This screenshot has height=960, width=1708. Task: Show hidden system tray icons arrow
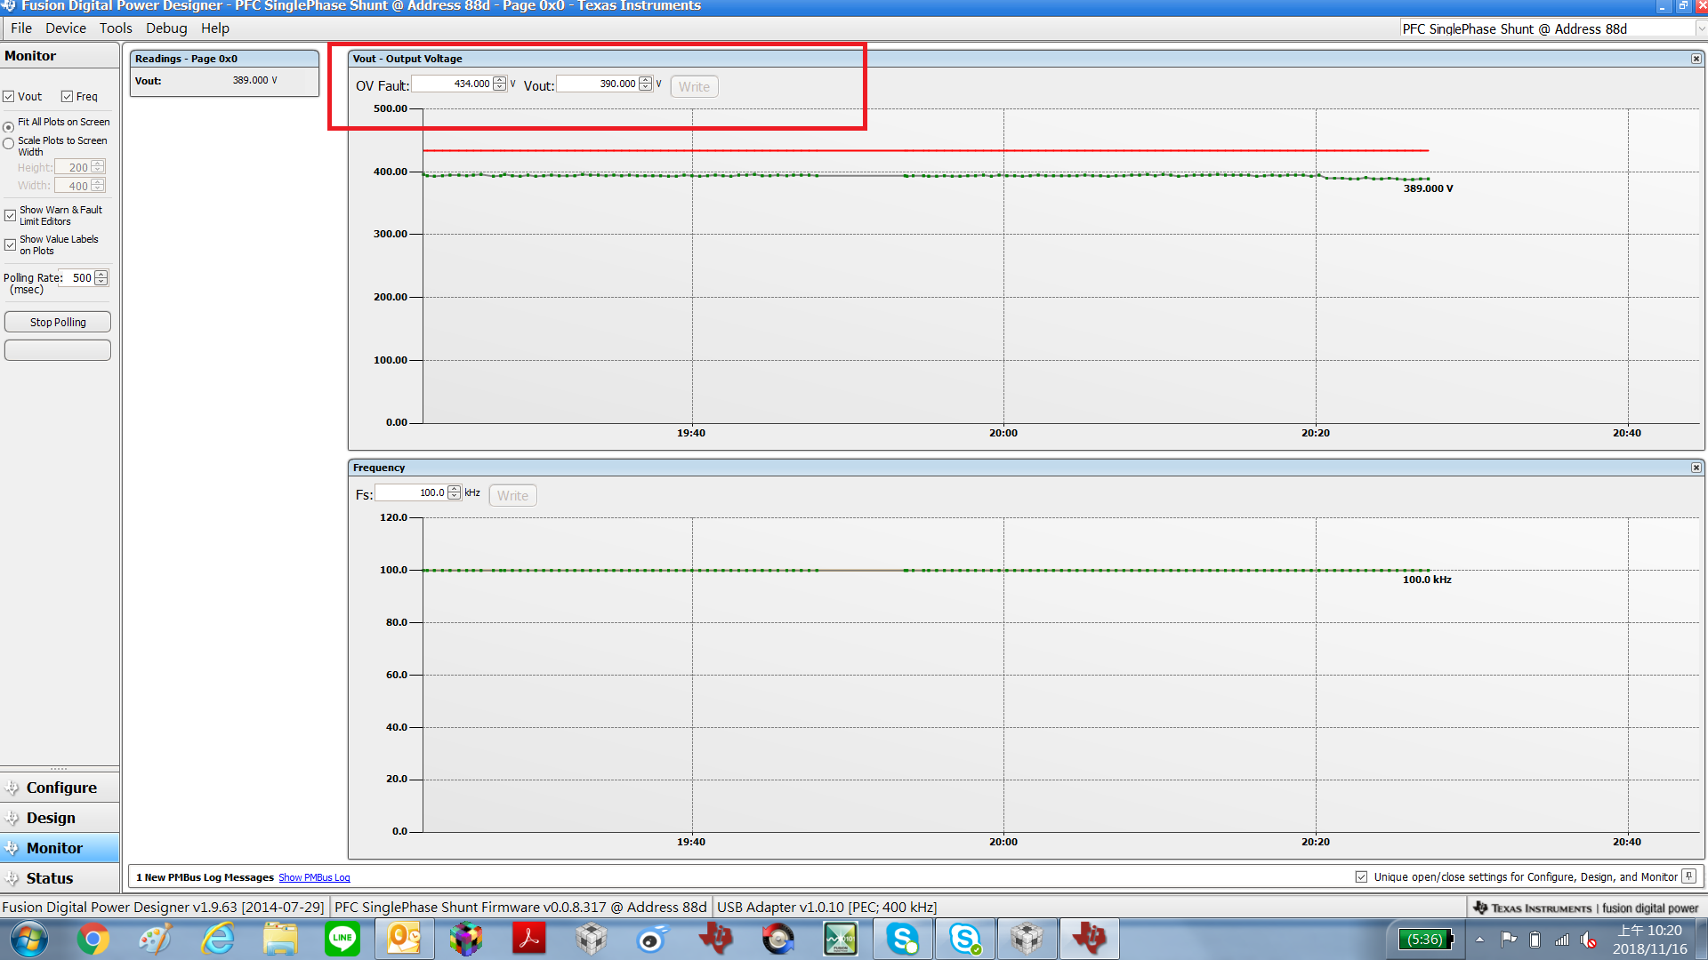1479,940
